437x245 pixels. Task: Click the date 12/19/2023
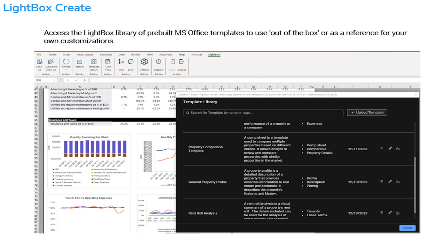[x=358, y=213]
